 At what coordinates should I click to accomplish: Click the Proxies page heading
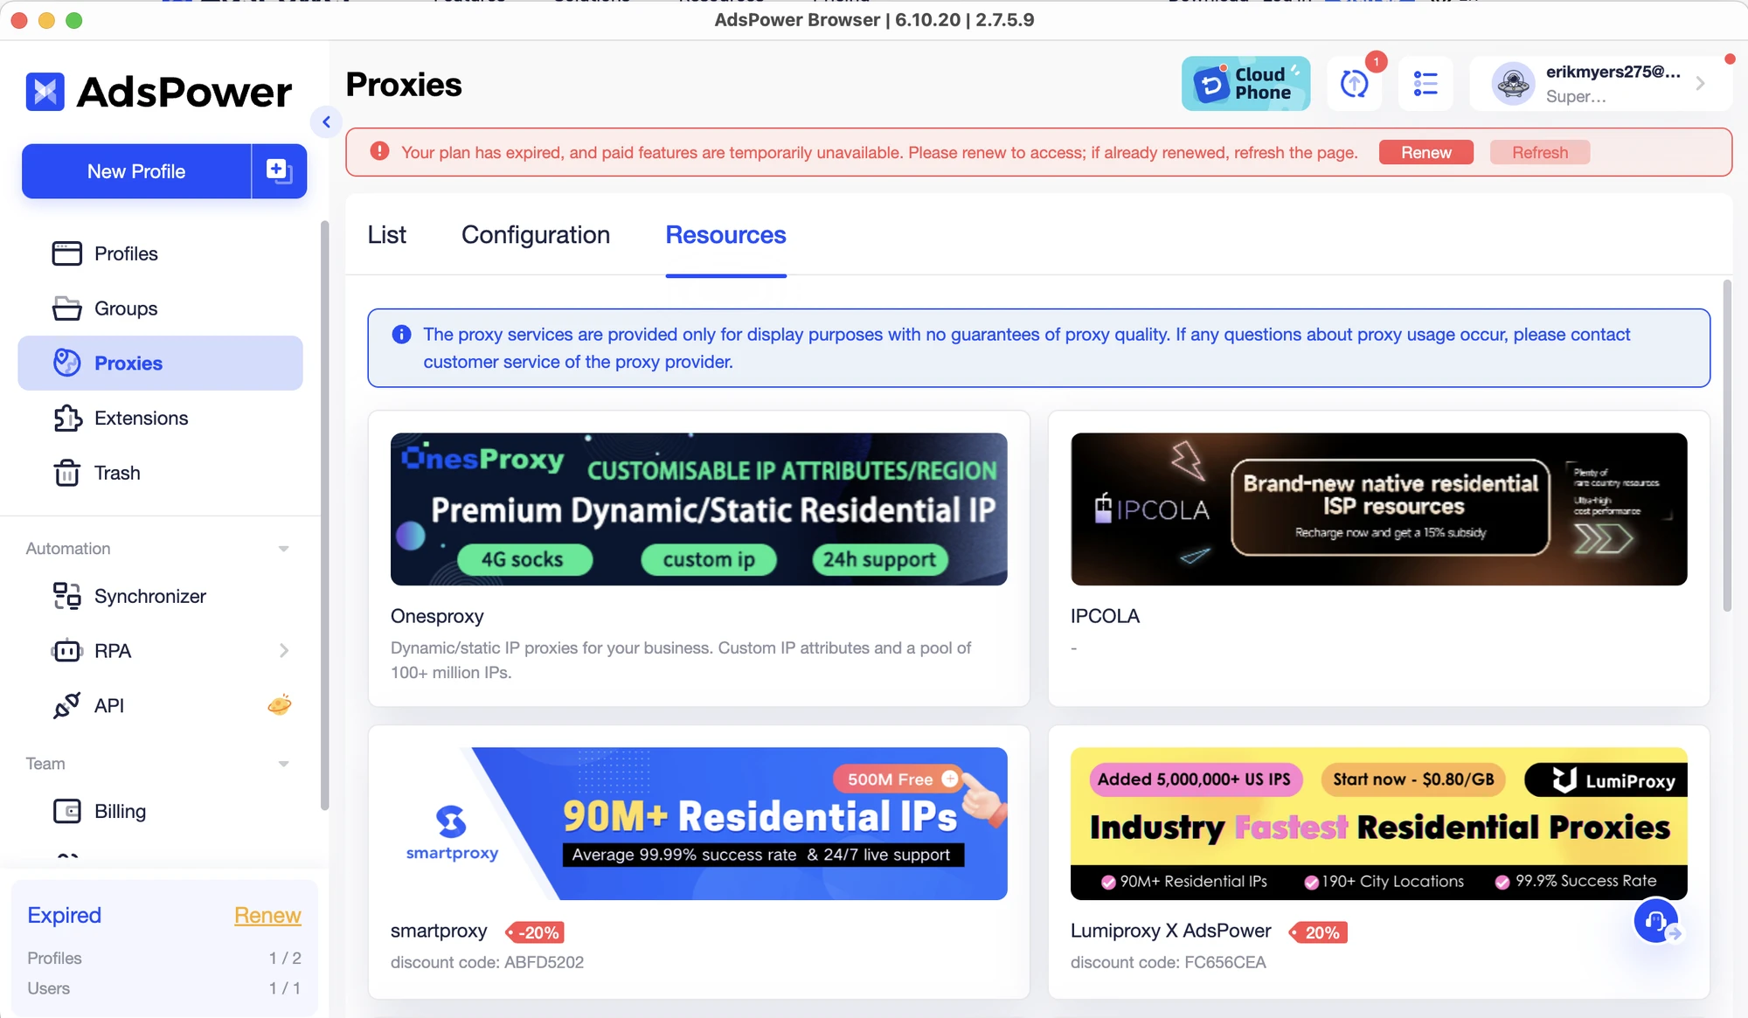pyautogui.click(x=404, y=85)
